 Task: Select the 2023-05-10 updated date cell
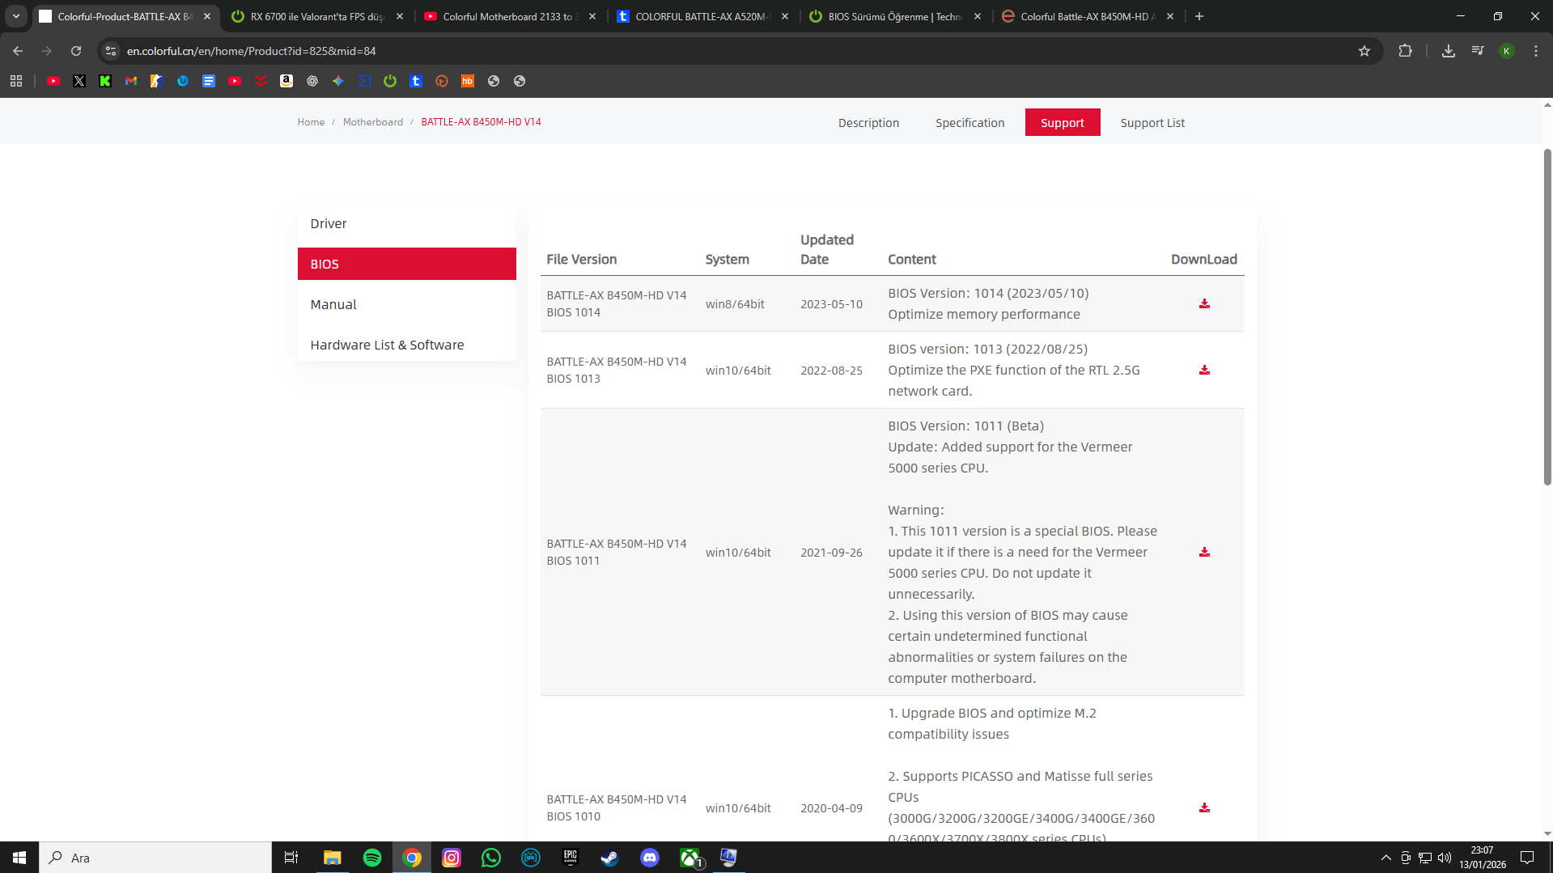pyautogui.click(x=831, y=304)
